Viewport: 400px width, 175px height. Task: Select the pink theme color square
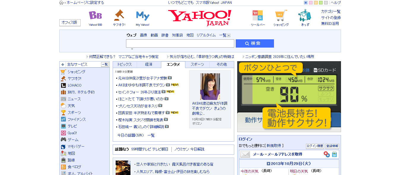[x=311, y=3]
